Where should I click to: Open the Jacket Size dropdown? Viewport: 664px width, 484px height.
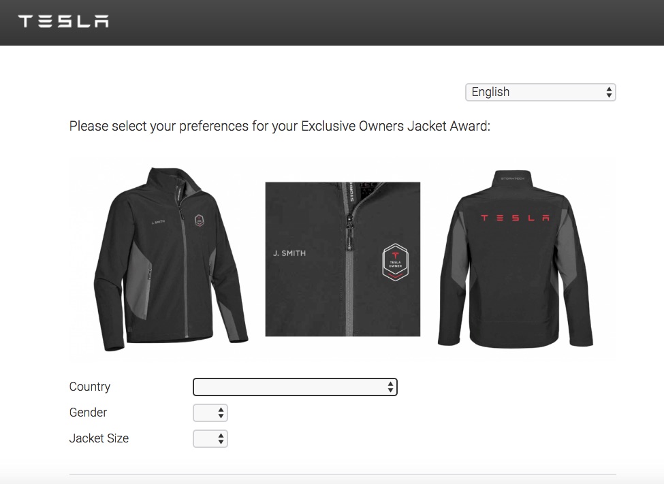coord(210,438)
